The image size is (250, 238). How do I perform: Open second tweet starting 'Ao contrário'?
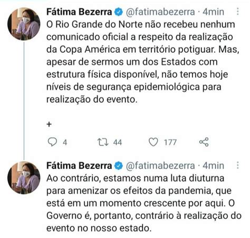(x=144, y=203)
